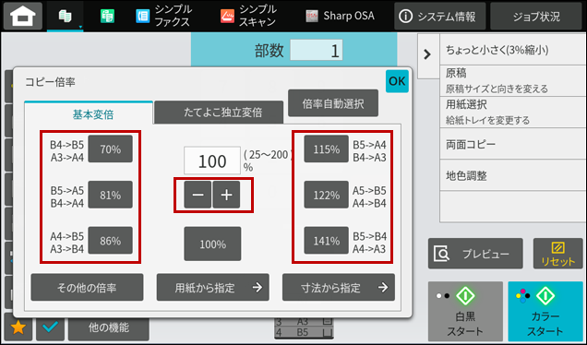Image resolution: width=587 pixels, height=345 pixels.
Task: Set ratio to 81%
Action: click(x=111, y=195)
